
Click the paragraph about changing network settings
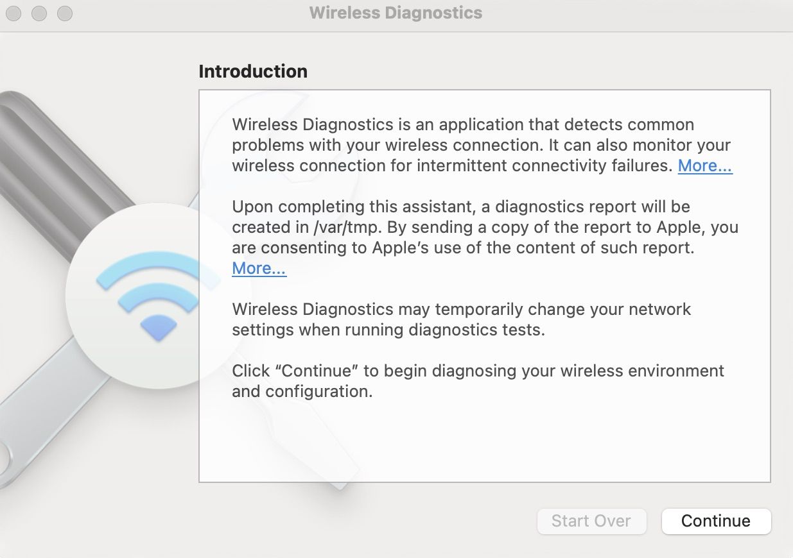coord(461,319)
